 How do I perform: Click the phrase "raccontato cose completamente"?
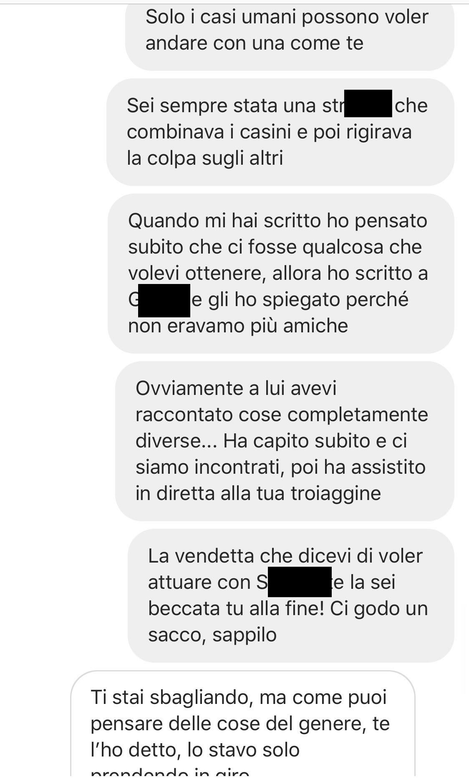pos(282,415)
